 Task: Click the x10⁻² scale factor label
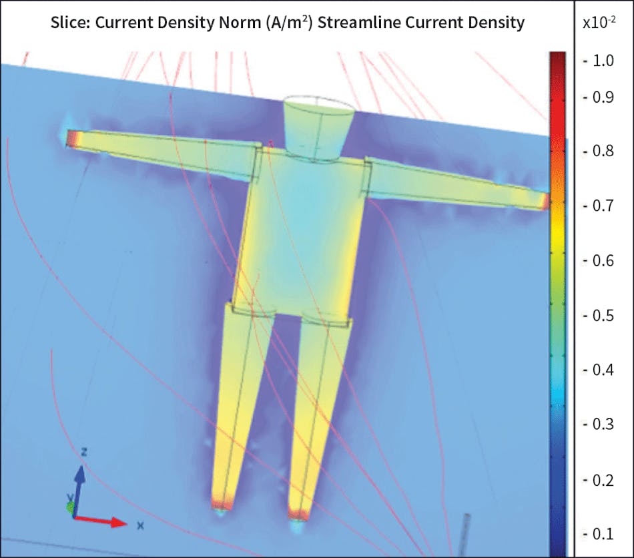point(599,23)
